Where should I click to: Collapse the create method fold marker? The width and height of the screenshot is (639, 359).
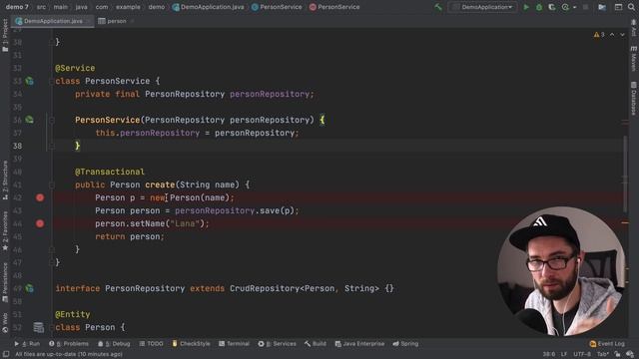tap(52, 184)
